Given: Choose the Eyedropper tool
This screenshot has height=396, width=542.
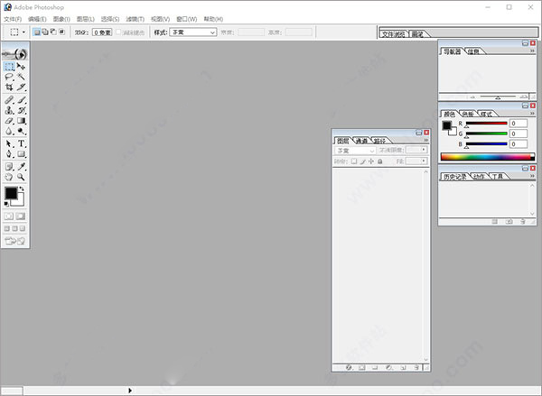Looking at the screenshot, I should (22, 166).
